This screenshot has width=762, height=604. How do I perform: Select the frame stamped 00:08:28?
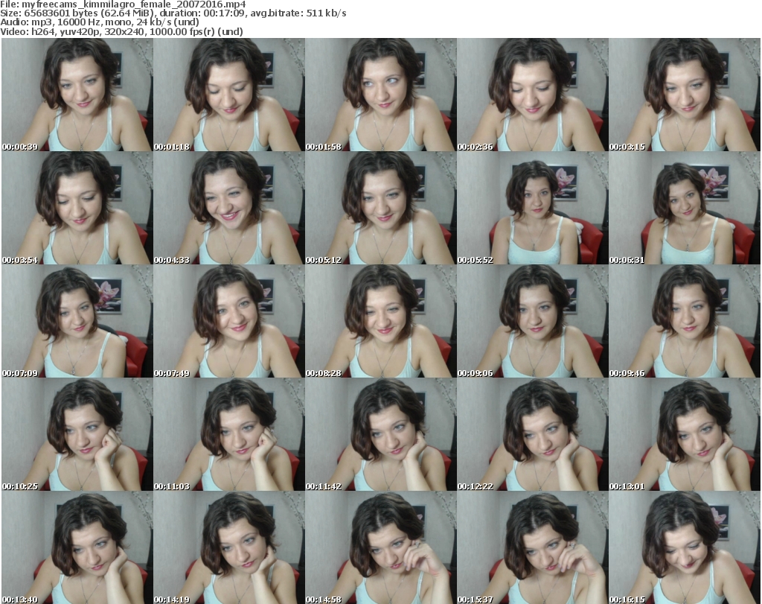(x=380, y=321)
